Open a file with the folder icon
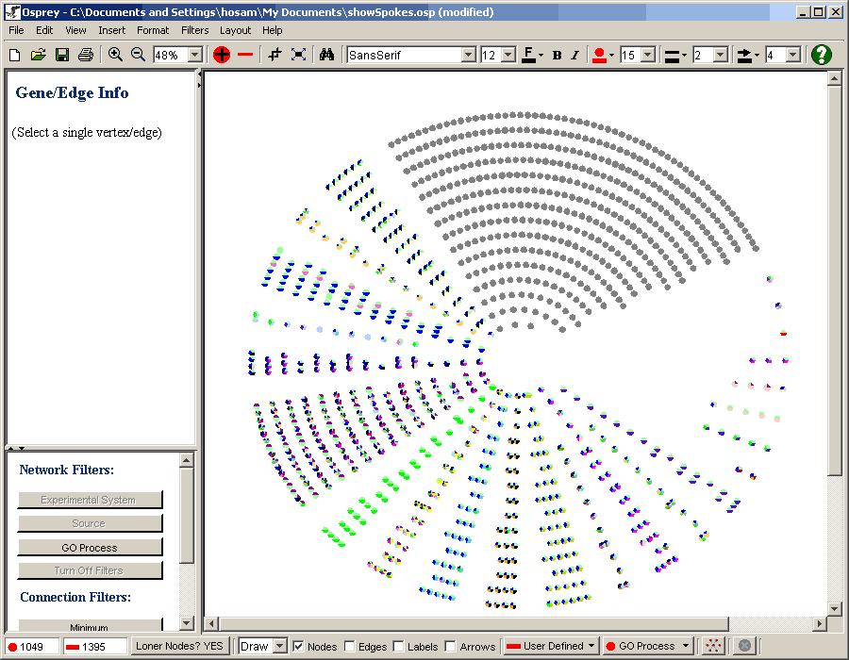This screenshot has width=849, height=660. click(x=38, y=55)
